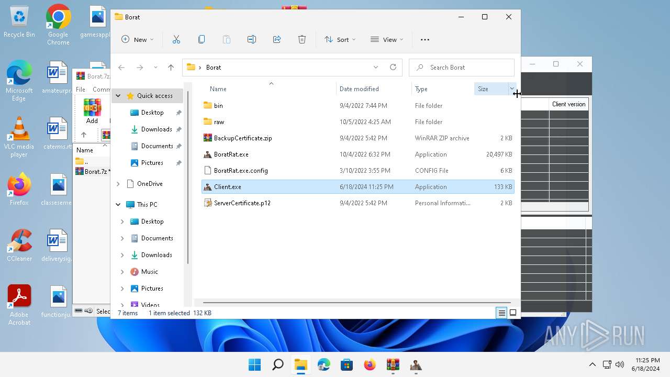This screenshot has height=377, width=670.
Task: Refresh the Borat folder view
Action: (x=393, y=67)
